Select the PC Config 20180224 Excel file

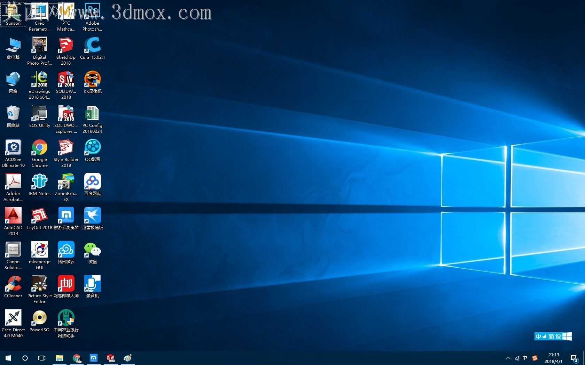click(x=92, y=119)
